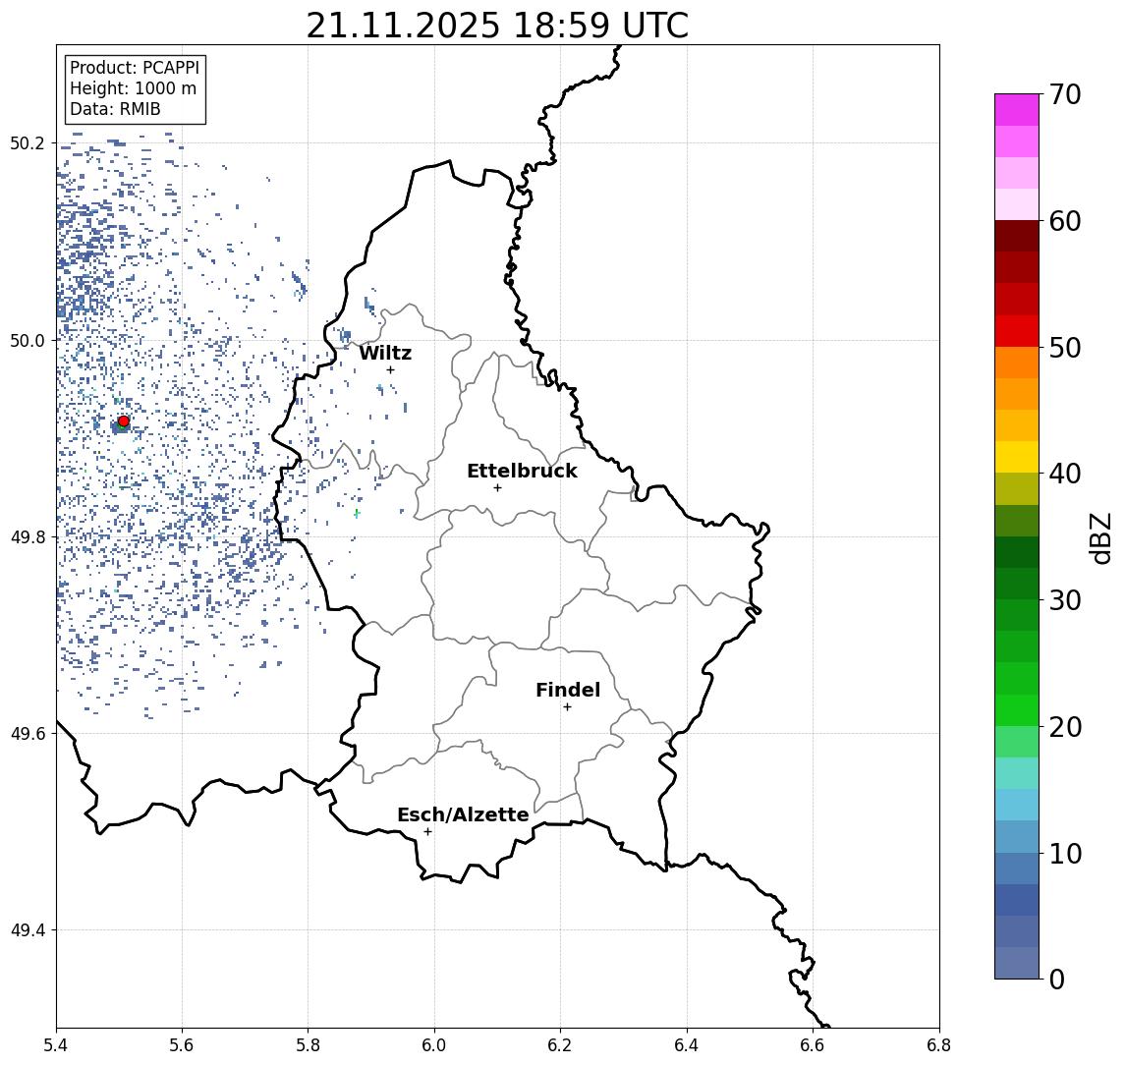
Task: Click the "Data: RMIB" line
Action: coord(115,109)
